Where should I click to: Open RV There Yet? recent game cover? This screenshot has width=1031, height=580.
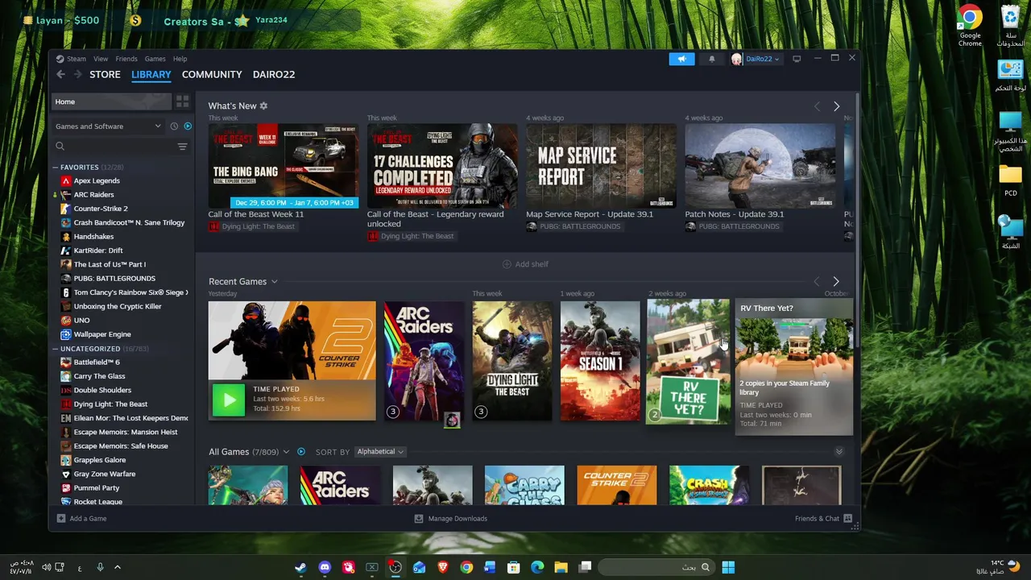688,361
